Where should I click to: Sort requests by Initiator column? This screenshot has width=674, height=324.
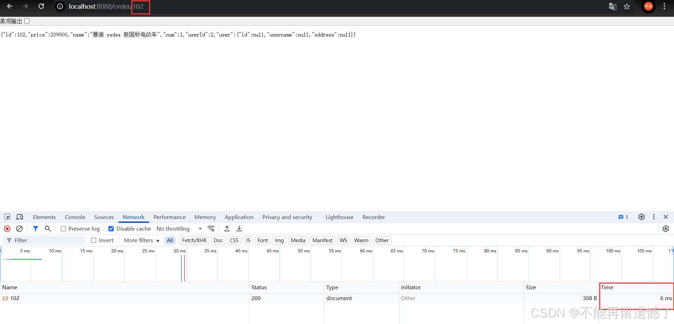(x=461, y=287)
